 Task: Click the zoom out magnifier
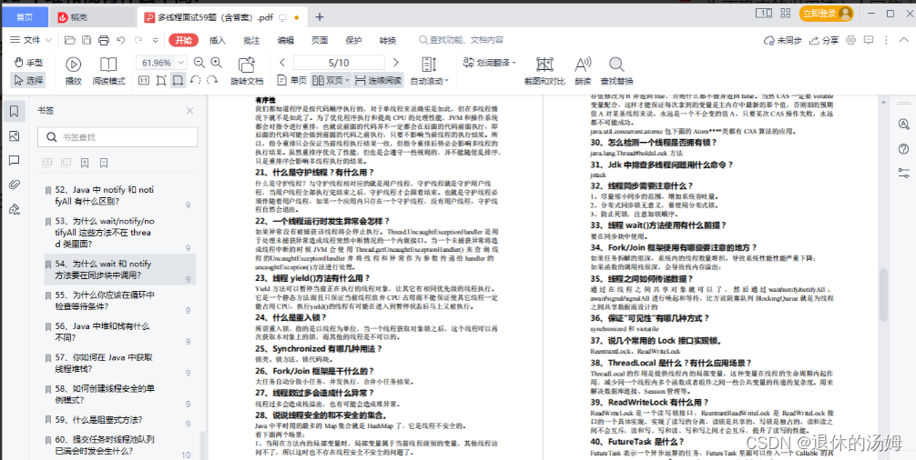click(199, 63)
